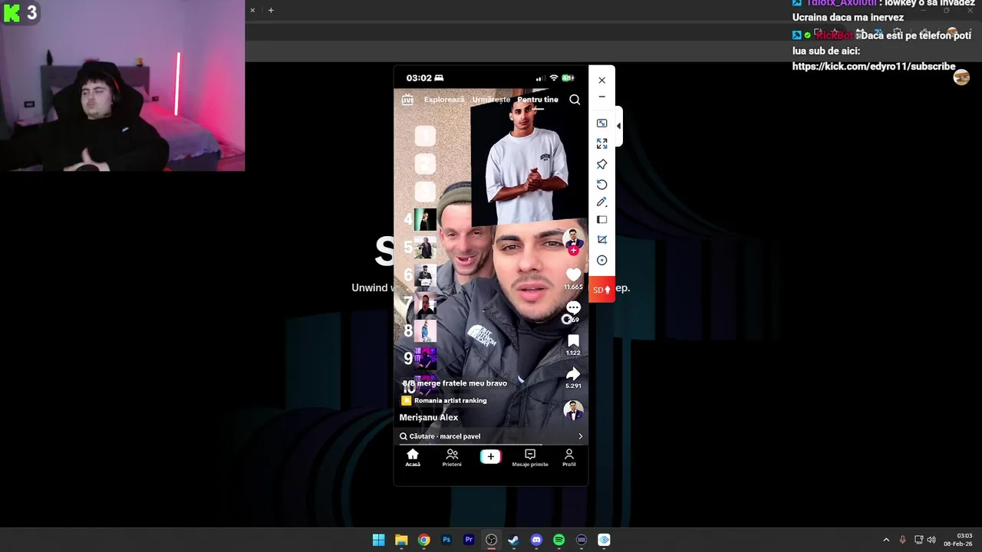Open a new browser tab with plus

pyautogui.click(x=271, y=10)
